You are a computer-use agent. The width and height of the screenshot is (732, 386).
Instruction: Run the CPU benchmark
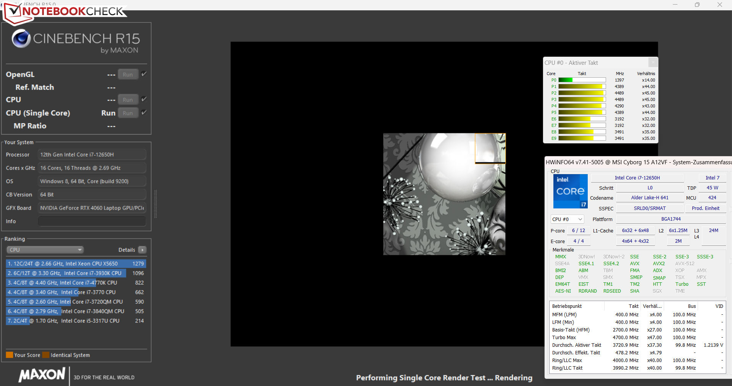(x=128, y=99)
